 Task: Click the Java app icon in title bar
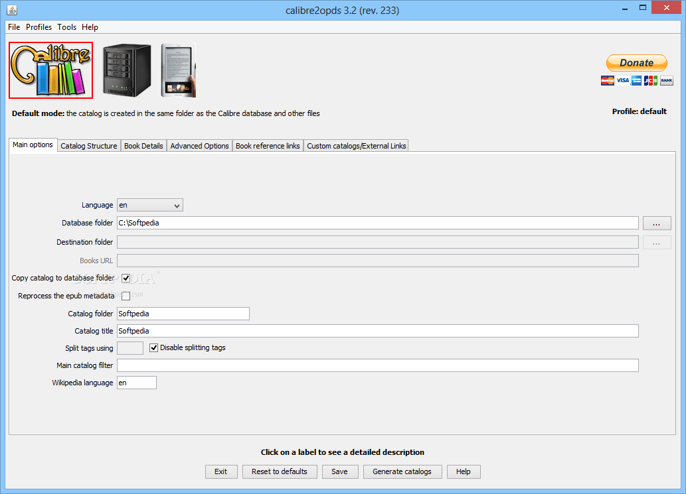12,9
